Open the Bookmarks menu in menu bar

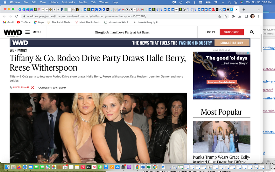(x=68, y=2)
